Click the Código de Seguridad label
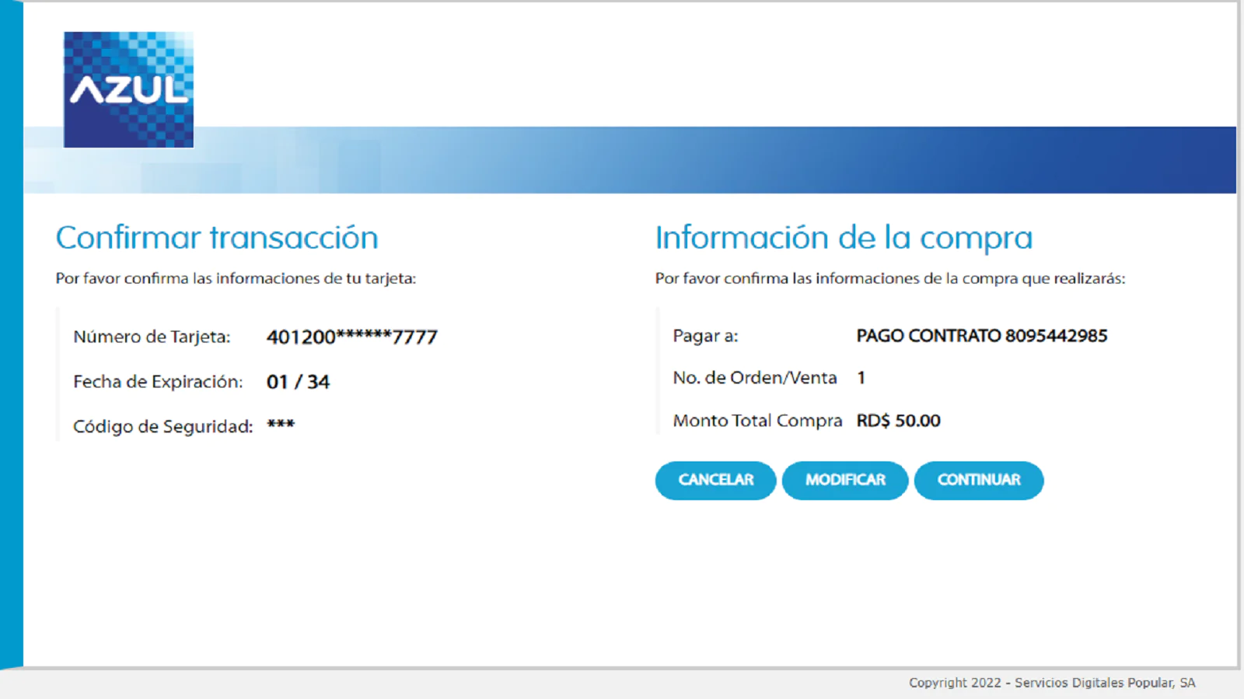The height and width of the screenshot is (699, 1244). point(162,426)
